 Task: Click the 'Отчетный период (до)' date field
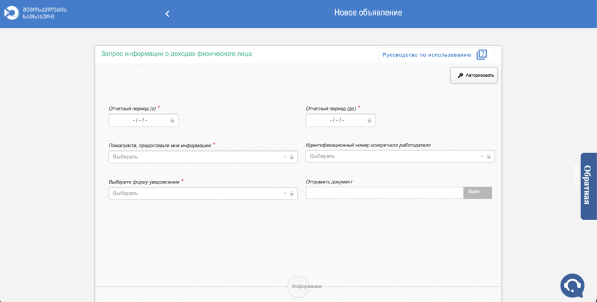pyautogui.click(x=336, y=121)
